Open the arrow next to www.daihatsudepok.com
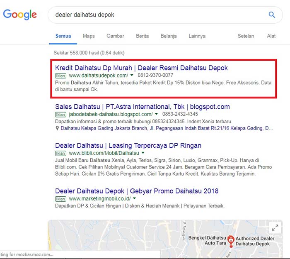Viewport: 290px width, 259px height. [x=132, y=76]
